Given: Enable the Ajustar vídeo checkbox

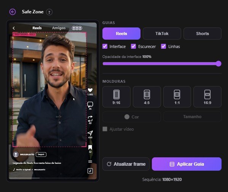Looking at the screenshot, I should (x=105, y=129).
